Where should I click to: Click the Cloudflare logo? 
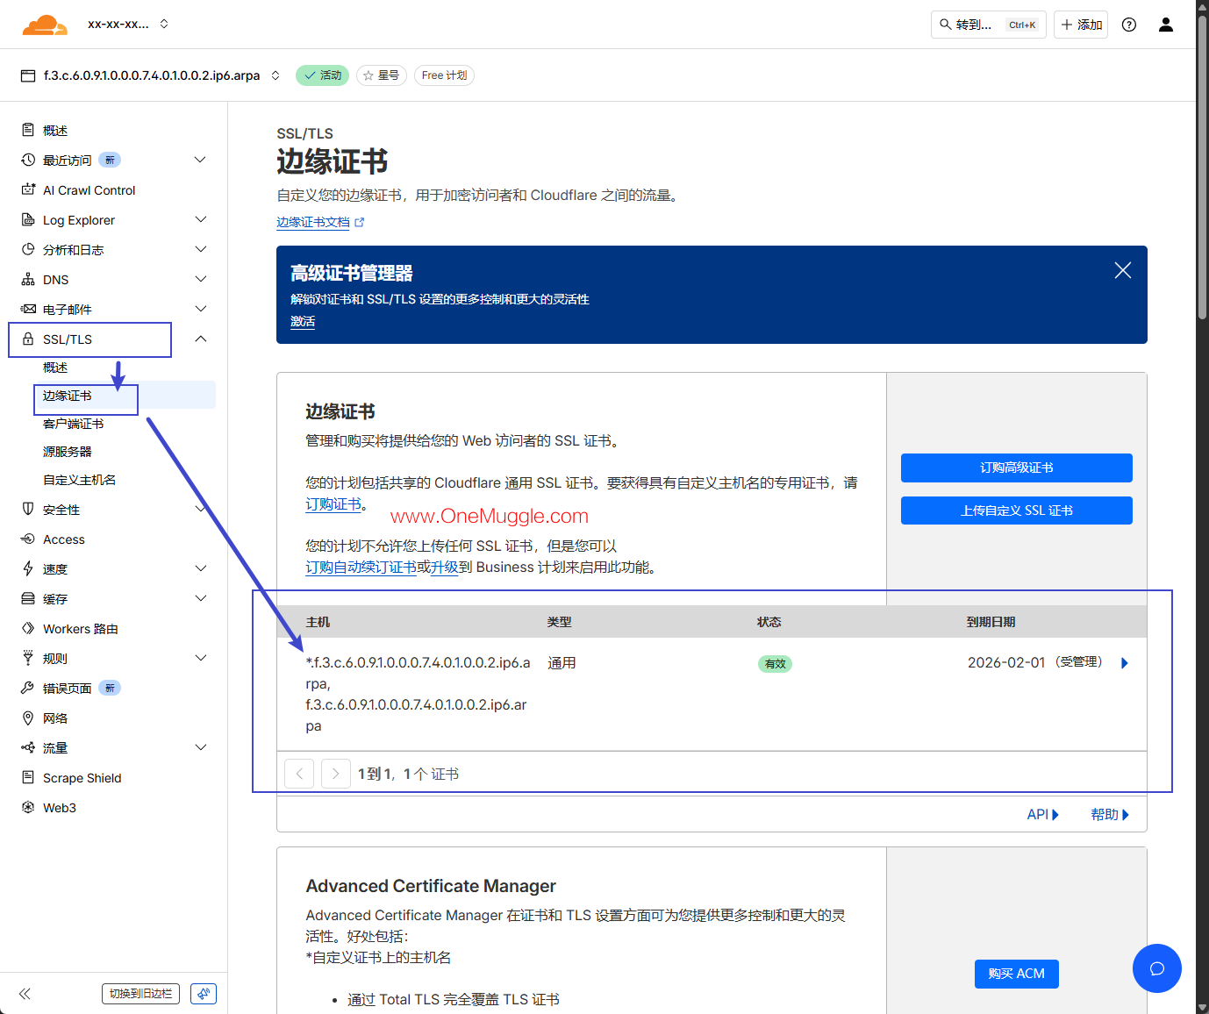[x=45, y=25]
